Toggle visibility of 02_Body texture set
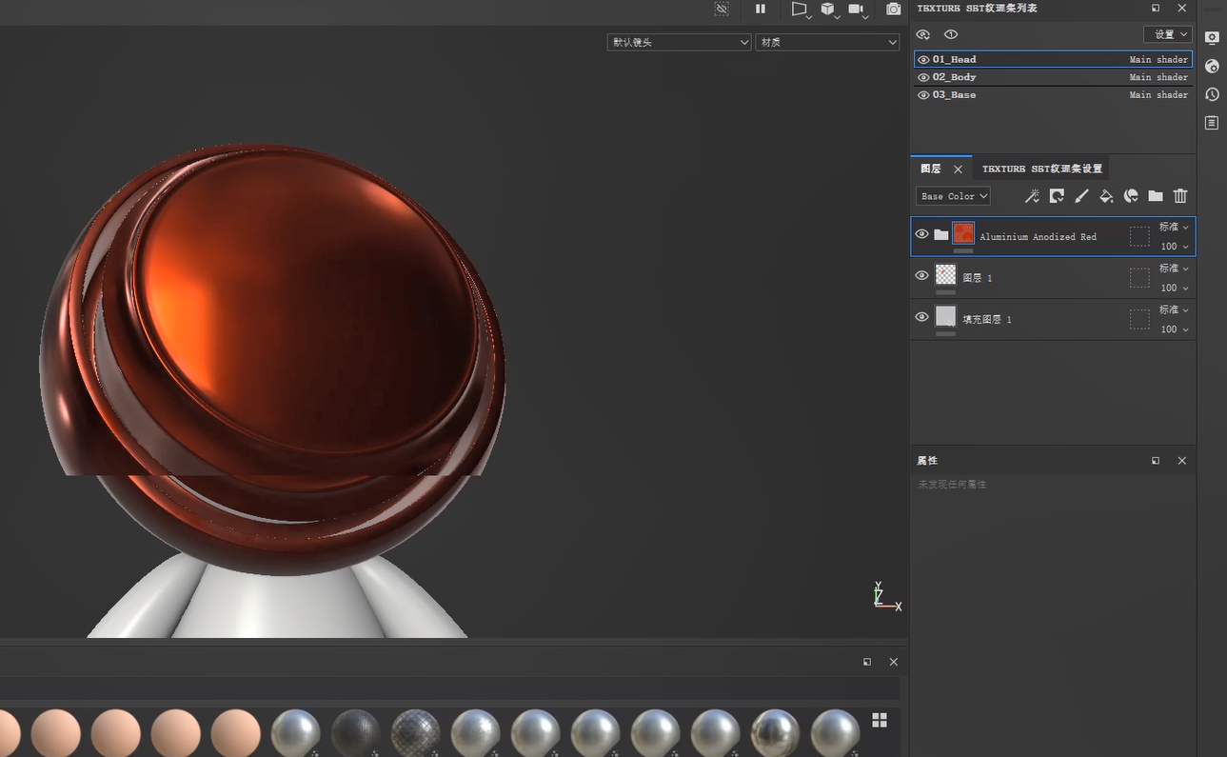This screenshot has height=757, width=1227. click(923, 77)
